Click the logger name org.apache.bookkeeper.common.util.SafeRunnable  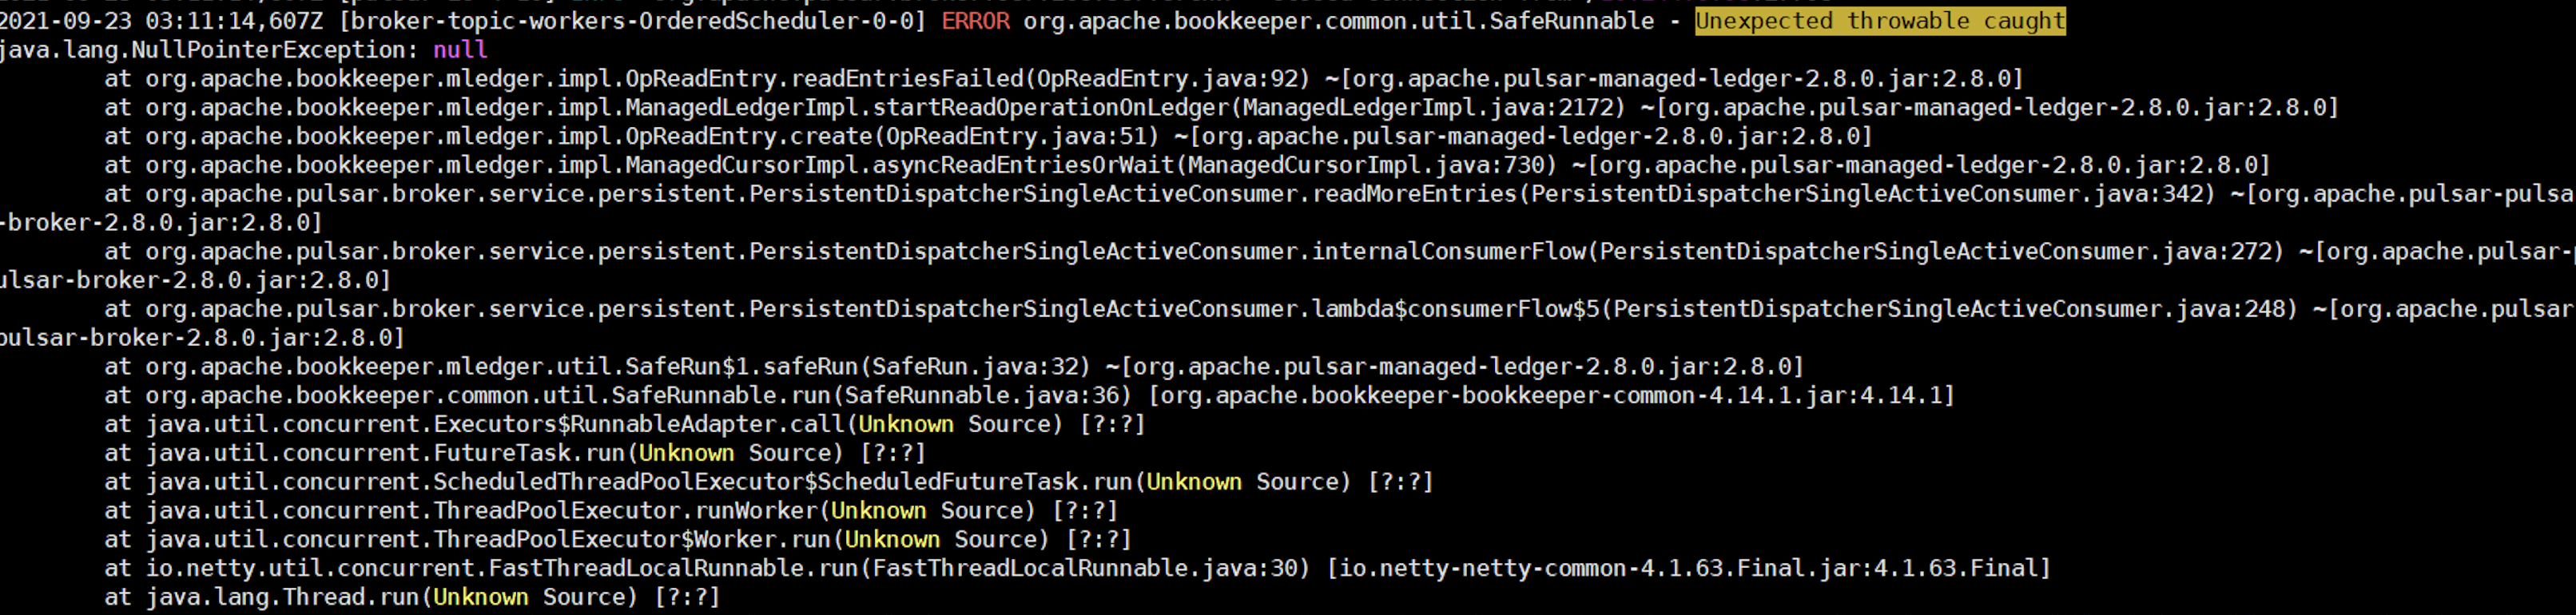click(x=1339, y=21)
